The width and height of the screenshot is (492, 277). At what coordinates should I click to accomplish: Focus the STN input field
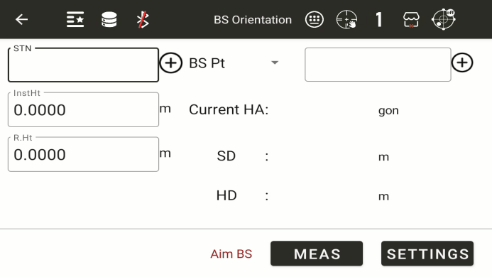(84, 65)
